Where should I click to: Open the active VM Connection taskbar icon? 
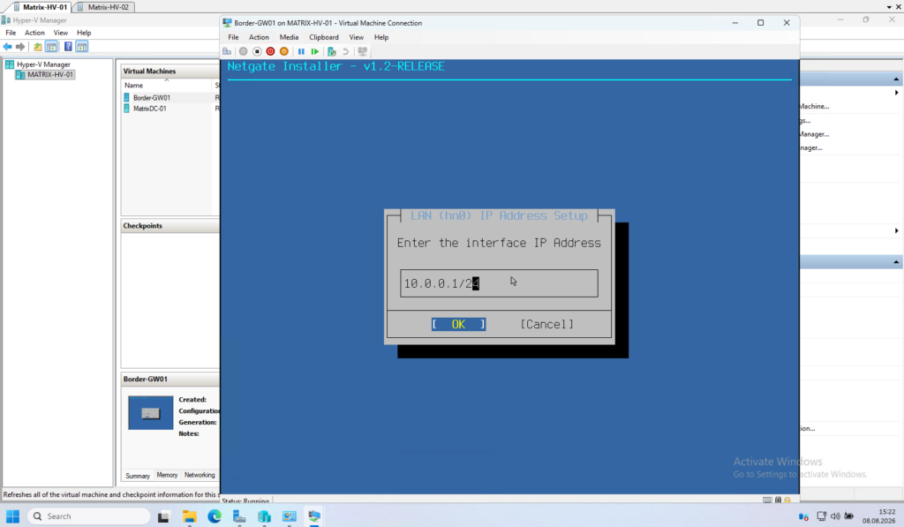point(314,516)
